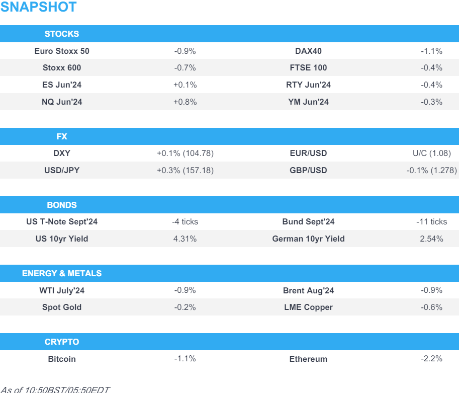
Task: Select the NQ Jun'24 label
Action: click(x=62, y=102)
